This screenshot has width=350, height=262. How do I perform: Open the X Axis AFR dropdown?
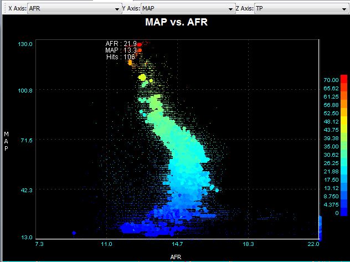[x=75, y=8]
